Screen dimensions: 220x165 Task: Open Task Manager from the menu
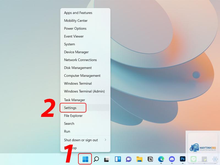(85, 100)
